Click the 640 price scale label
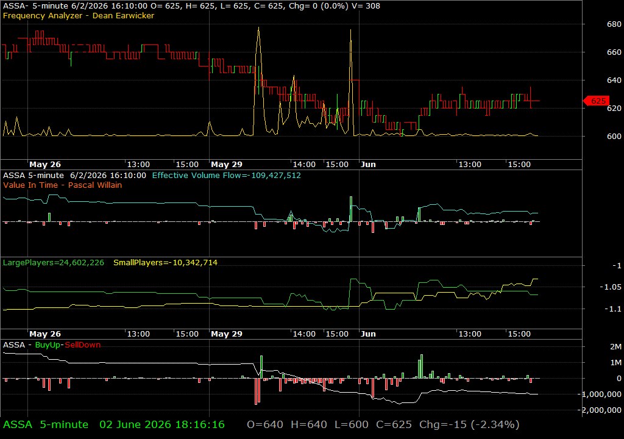 click(x=614, y=80)
